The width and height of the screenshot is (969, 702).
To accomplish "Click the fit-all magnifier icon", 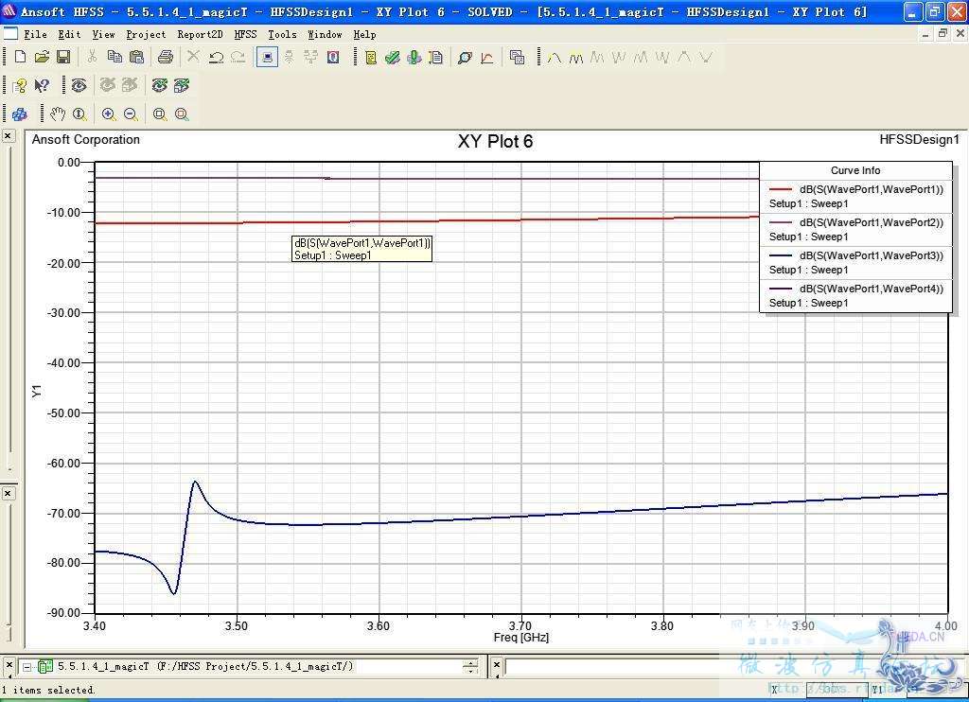I will [x=159, y=114].
